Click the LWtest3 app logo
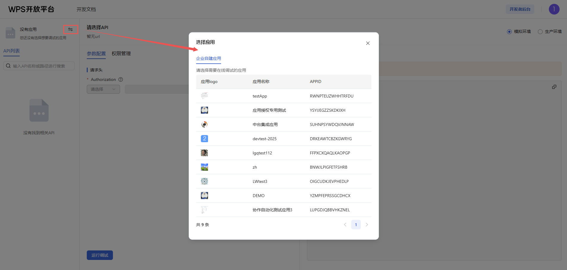 (x=204, y=181)
